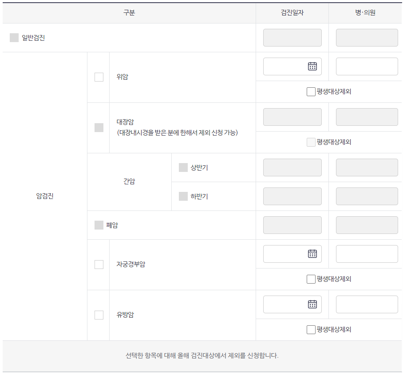The image size is (403, 374).
Task: Click the 일반검진 exam date field
Action: coord(292,38)
